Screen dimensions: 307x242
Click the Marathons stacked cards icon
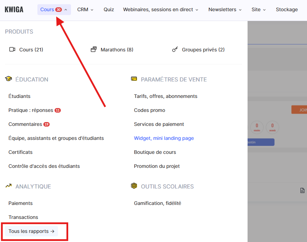coord(94,49)
